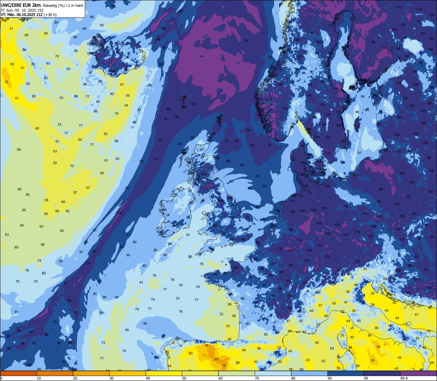Click the 75 value in the Bay of Biscay
Screen dimensions: 437x381
click(x=178, y=298)
